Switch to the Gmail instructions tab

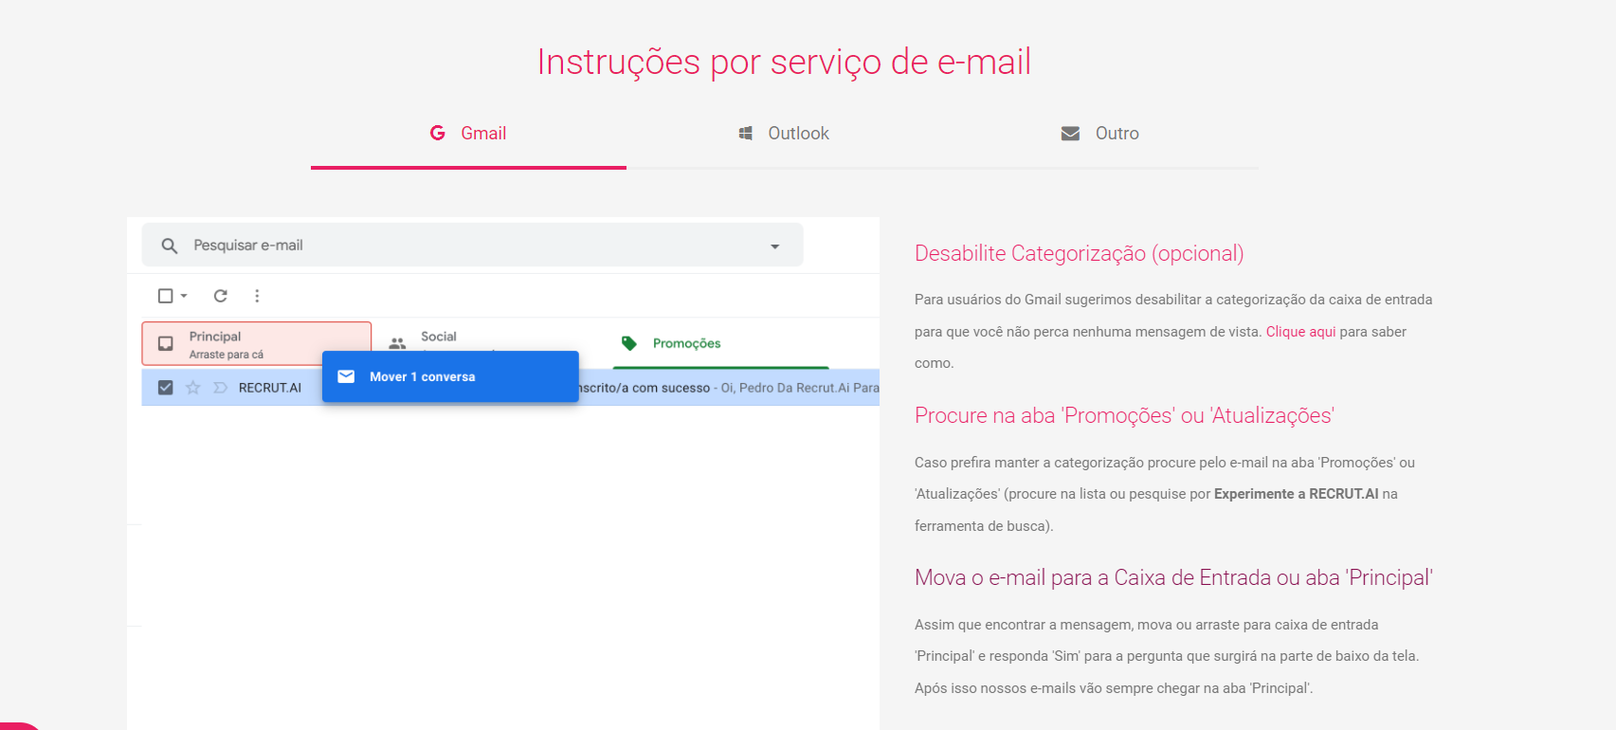click(468, 134)
